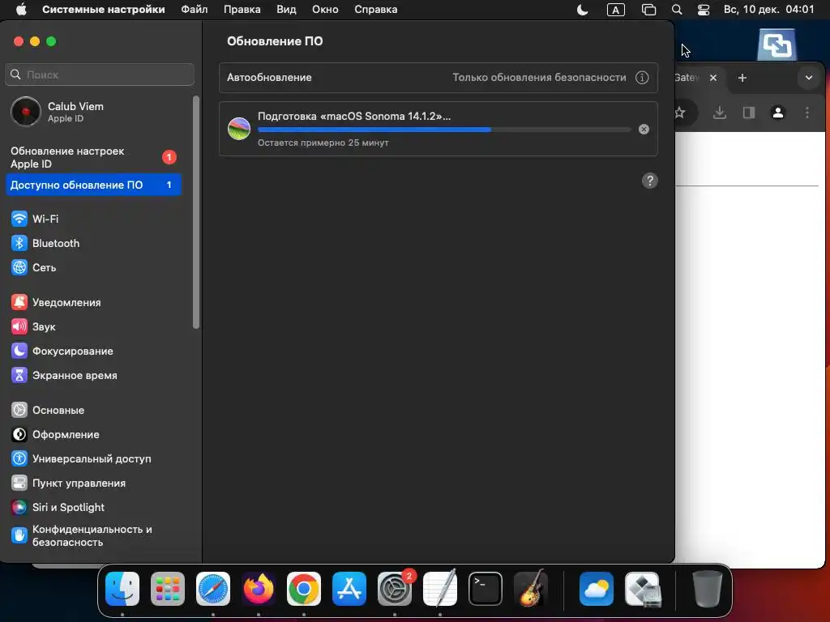
Task: Open the Apple menu
Action: (x=21, y=10)
